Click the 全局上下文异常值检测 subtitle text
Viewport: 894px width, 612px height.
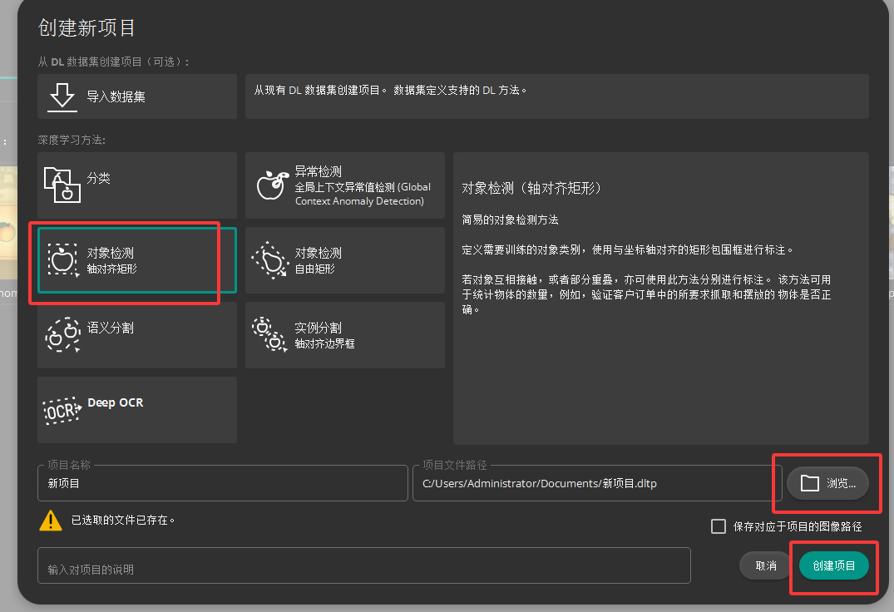point(363,194)
